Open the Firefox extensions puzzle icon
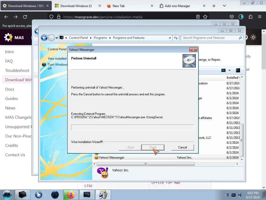The image size is (266, 200). (x=250, y=17)
